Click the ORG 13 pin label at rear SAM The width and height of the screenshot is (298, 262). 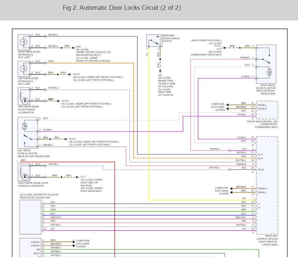tap(247, 156)
